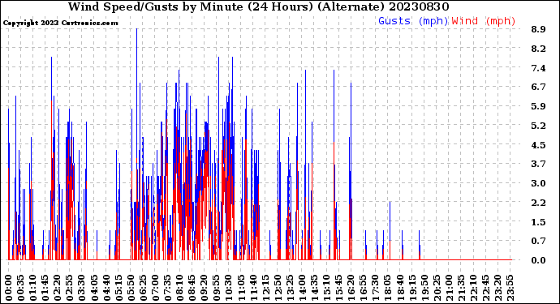Click the 'Gusts (mph)' legend label
The image size is (560, 304).
pyautogui.click(x=413, y=21)
